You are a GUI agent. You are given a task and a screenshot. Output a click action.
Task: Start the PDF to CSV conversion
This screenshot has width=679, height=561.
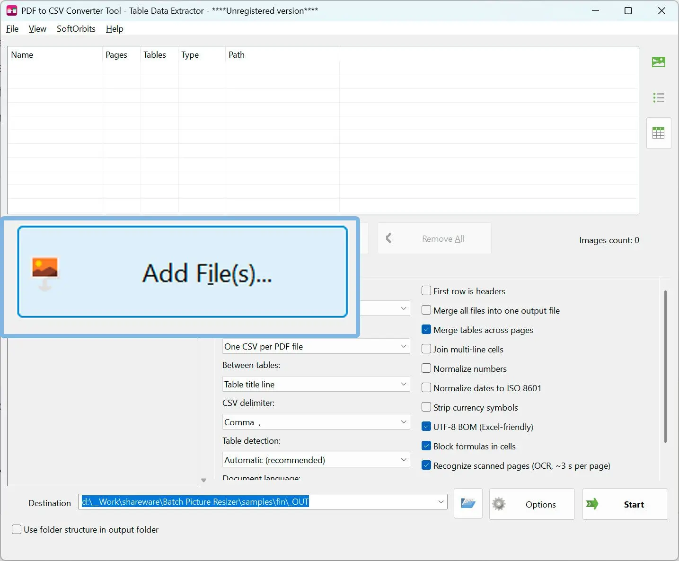625,504
